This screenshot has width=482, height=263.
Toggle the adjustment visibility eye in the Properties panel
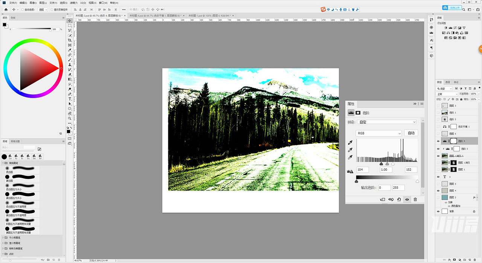point(407,199)
